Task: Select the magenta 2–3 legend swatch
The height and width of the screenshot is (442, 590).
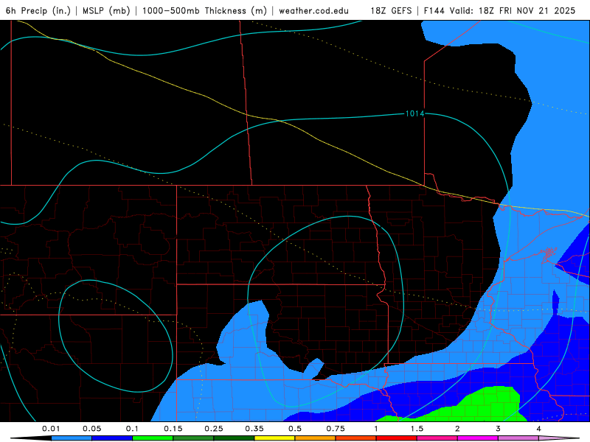Action: 478,438
